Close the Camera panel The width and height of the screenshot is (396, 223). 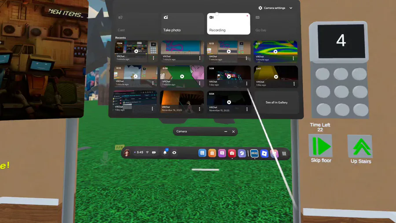click(233, 131)
